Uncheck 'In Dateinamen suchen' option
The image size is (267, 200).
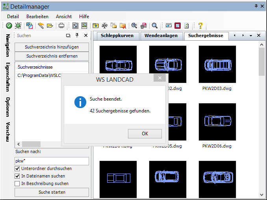pos(17,176)
